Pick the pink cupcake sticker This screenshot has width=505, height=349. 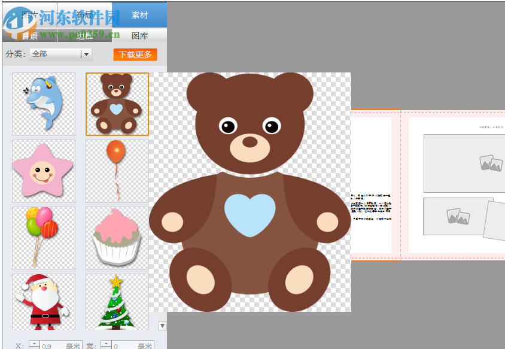coord(117,237)
